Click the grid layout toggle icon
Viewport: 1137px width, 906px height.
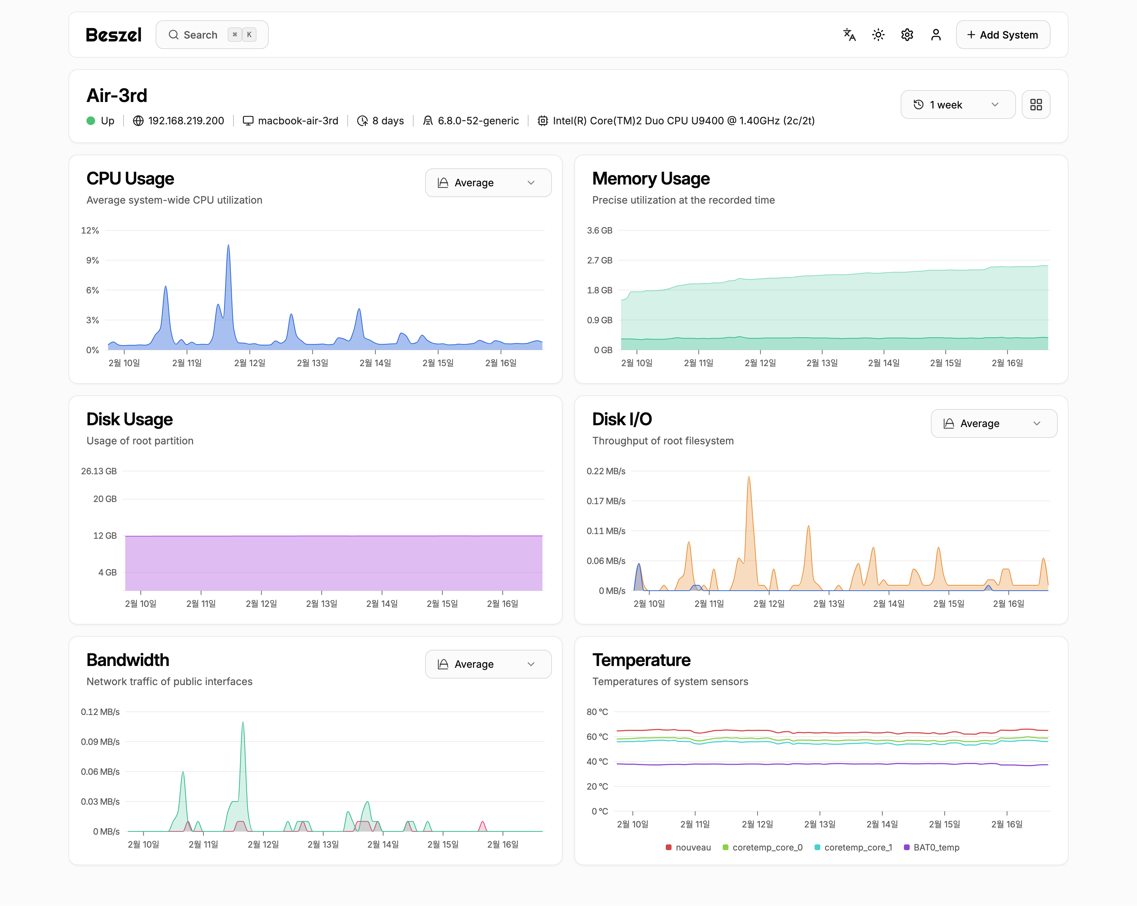[1035, 103]
